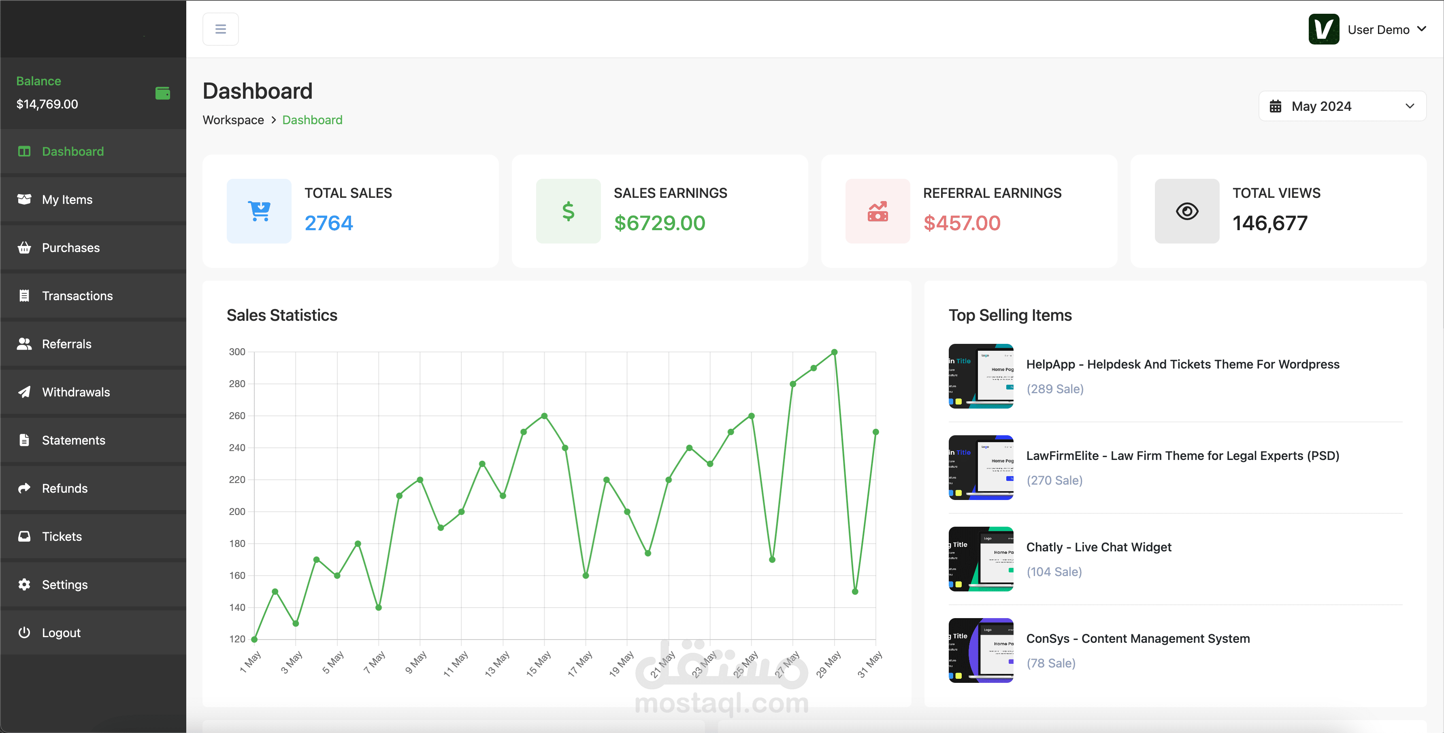1444x733 pixels.
Task: Go to Transactions in the sidebar
Action: 77,296
